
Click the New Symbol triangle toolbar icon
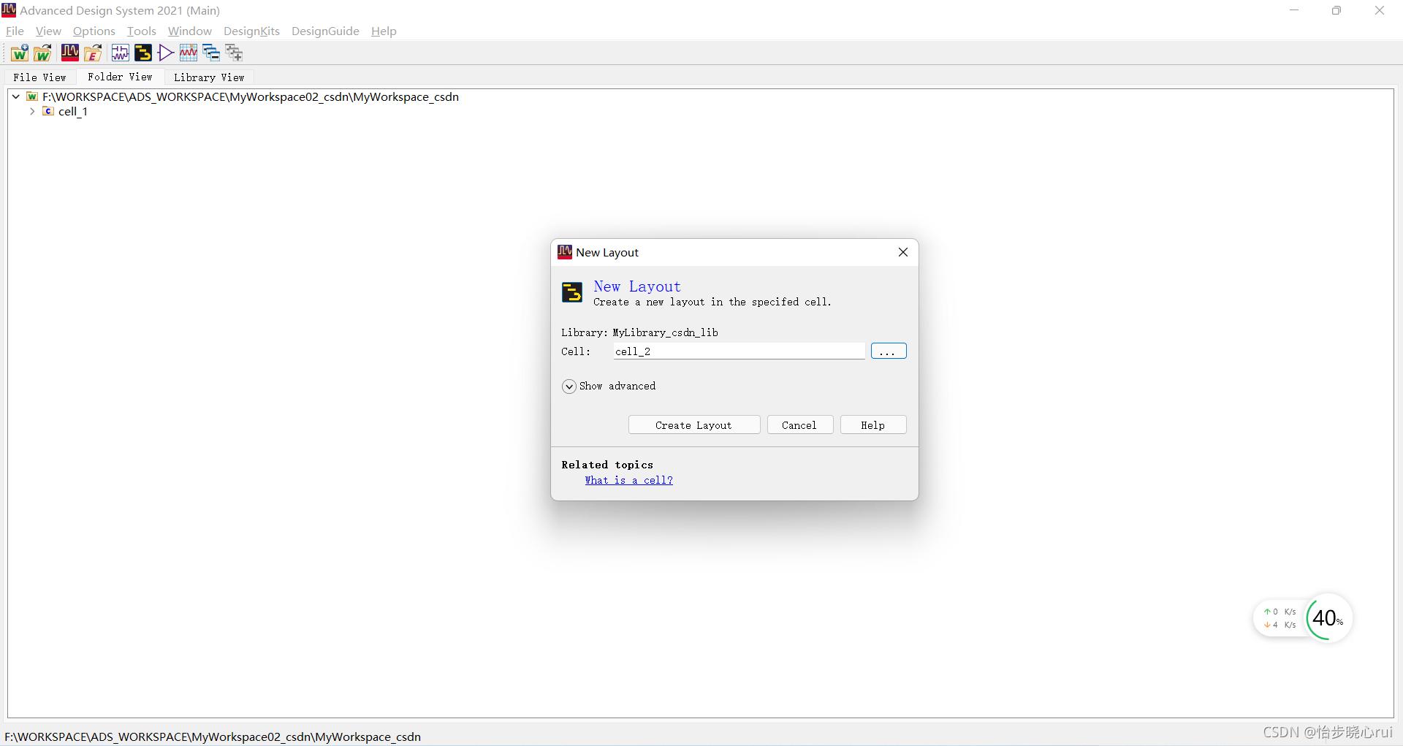[166, 53]
